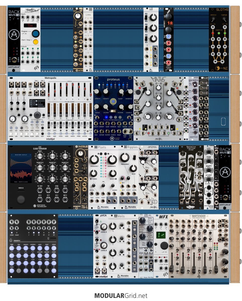This screenshot has height=301, width=242.
Task: Click the TORPOR knob on the Sloths module
Action: pyautogui.click(x=224, y=19)
